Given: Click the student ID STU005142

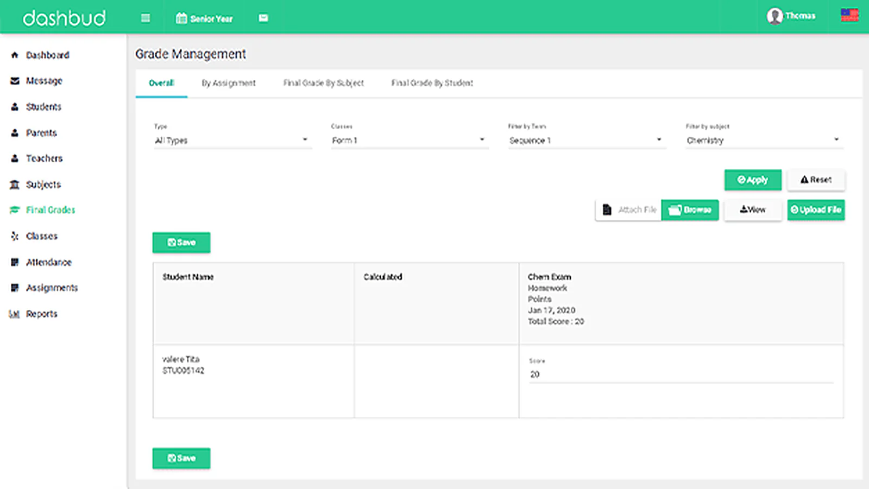Looking at the screenshot, I should point(183,371).
